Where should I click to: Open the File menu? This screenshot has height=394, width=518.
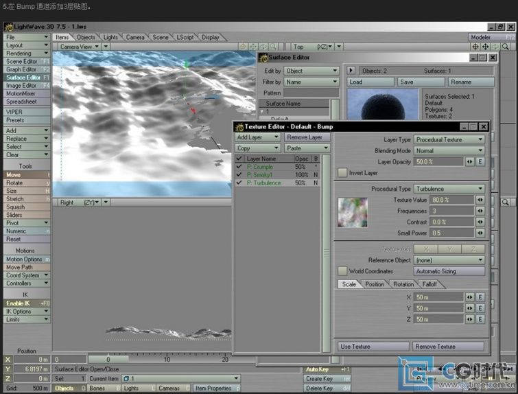pos(27,37)
